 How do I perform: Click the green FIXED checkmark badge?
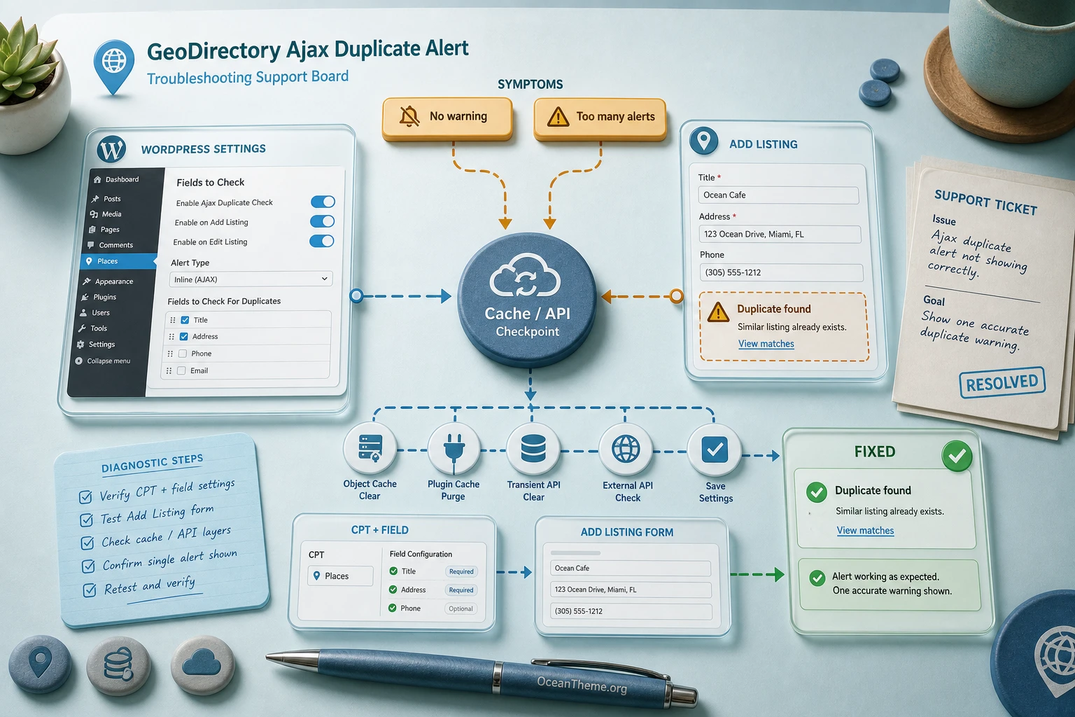957,456
